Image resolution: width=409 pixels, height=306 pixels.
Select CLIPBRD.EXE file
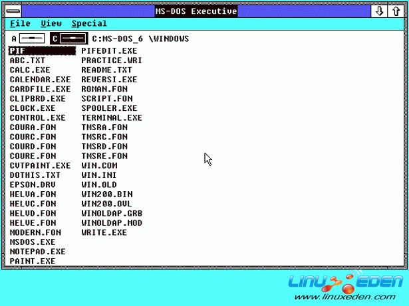tap(37, 99)
